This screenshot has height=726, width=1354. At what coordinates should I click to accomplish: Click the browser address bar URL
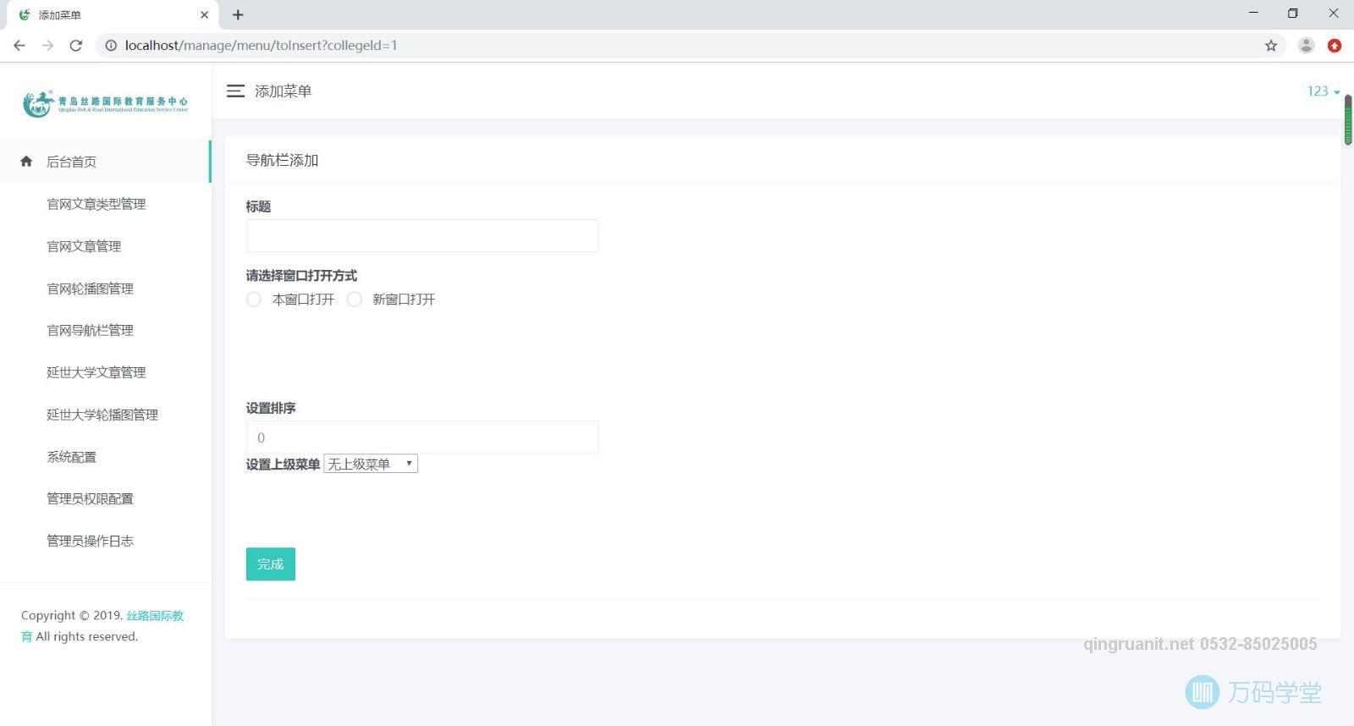tap(261, 46)
